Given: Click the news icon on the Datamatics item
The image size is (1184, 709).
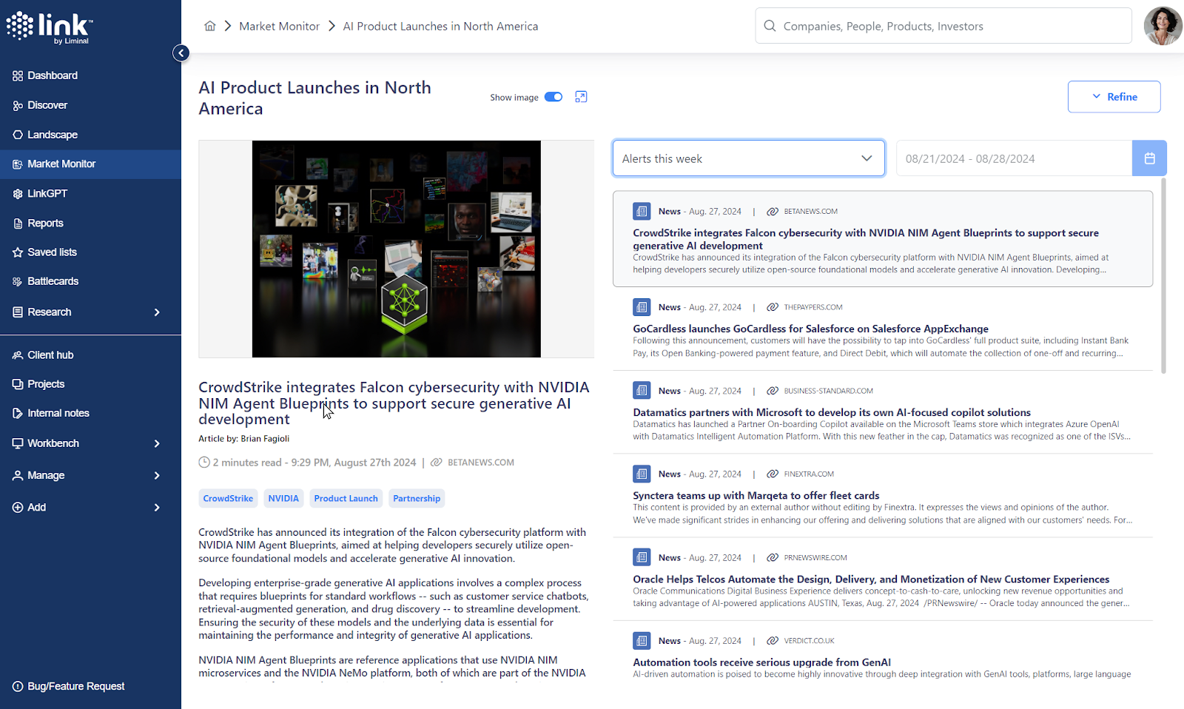Looking at the screenshot, I should coord(642,391).
